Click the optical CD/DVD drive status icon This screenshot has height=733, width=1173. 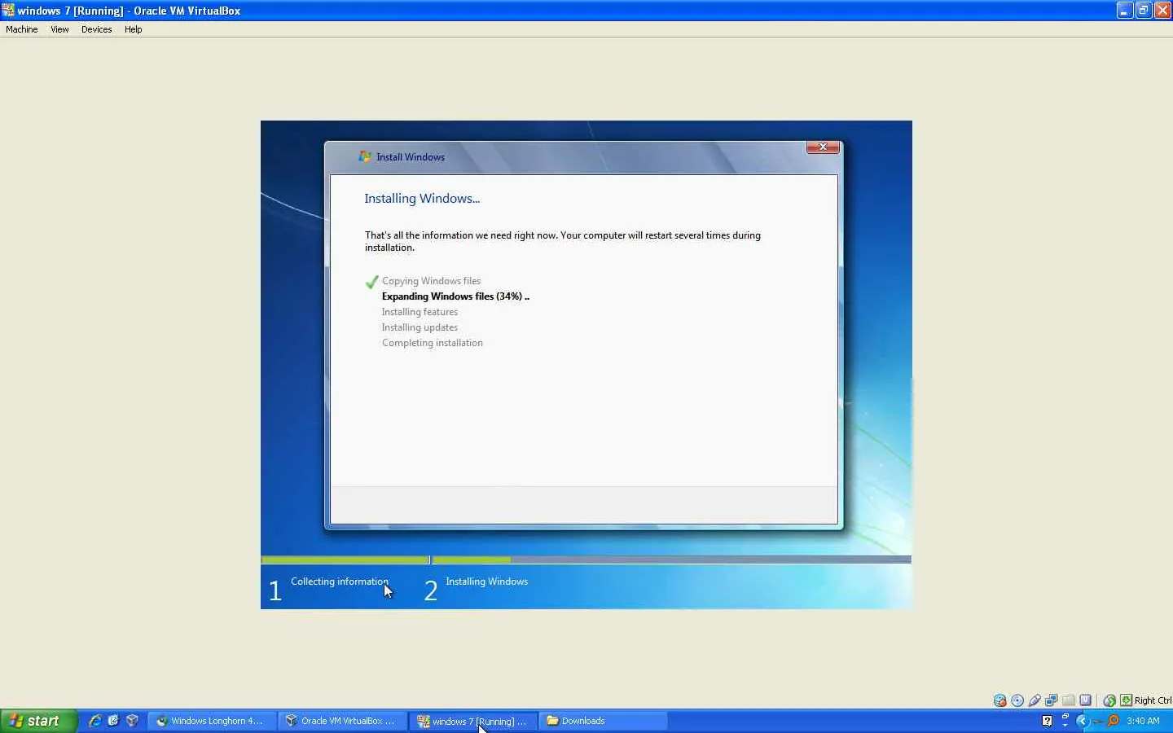coord(1017,700)
